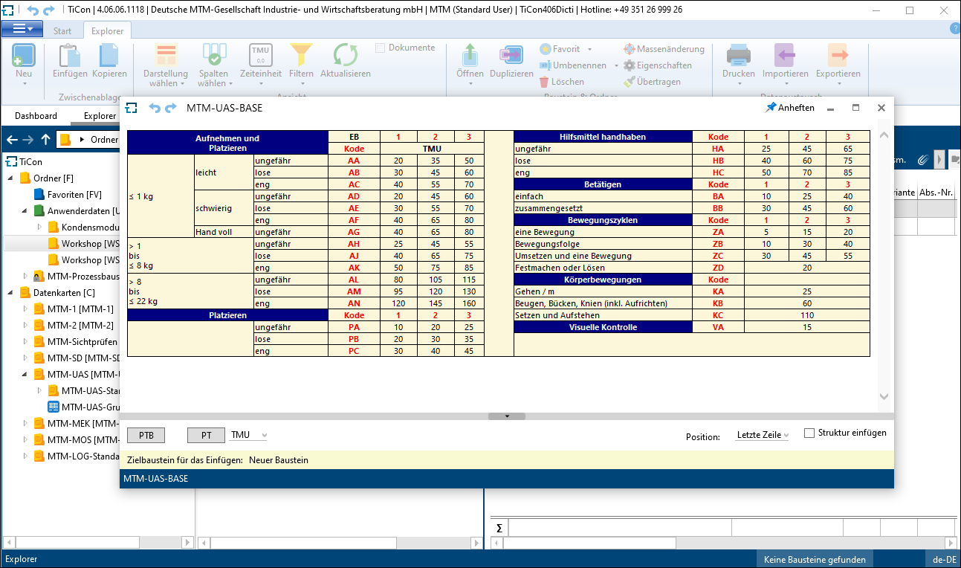
Task: Collapse the Datenkarten [C] tree node
Action: (x=11, y=293)
